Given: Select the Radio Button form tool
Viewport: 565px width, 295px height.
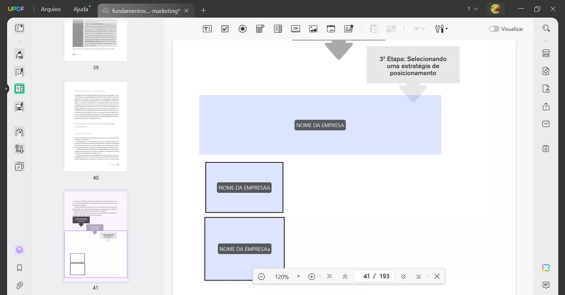Looking at the screenshot, I should pos(242,29).
